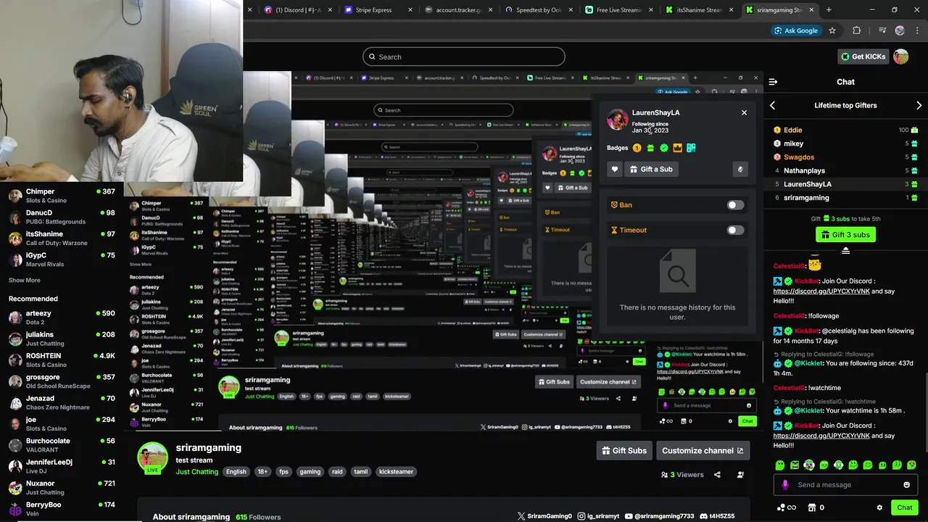Go to next leaderboard with right chevron
Viewport: 928px width, 522px height.
coord(919,106)
